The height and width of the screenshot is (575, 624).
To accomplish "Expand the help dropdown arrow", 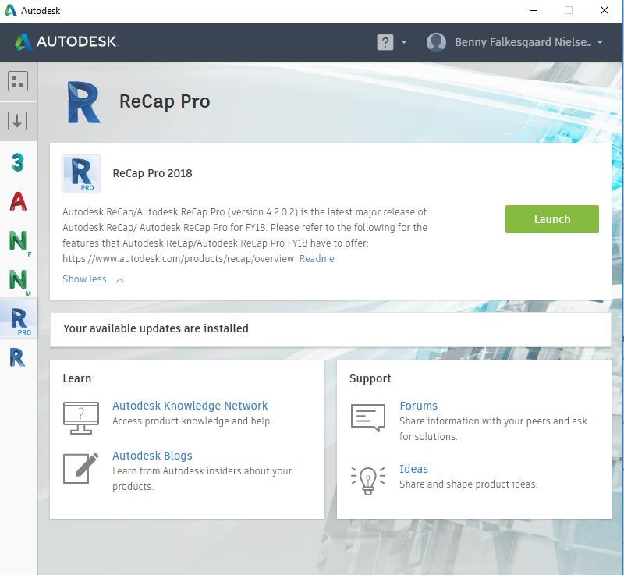I will point(404,42).
